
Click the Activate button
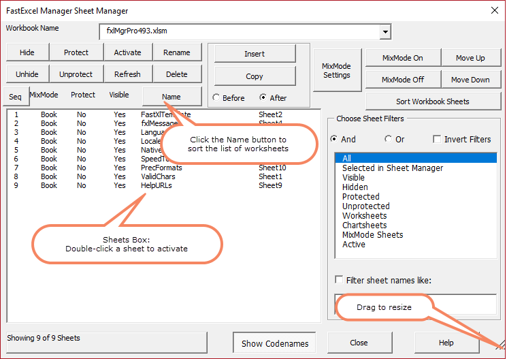point(127,52)
